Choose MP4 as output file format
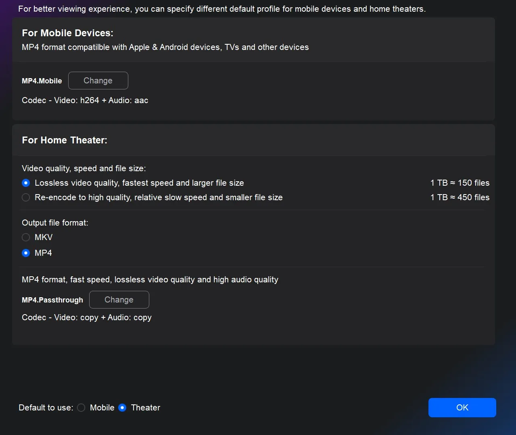516x435 pixels. [25, 253]
